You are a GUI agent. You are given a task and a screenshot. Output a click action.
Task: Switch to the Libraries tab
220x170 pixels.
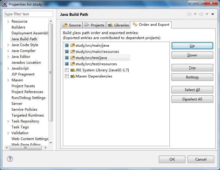click(118, 25)
